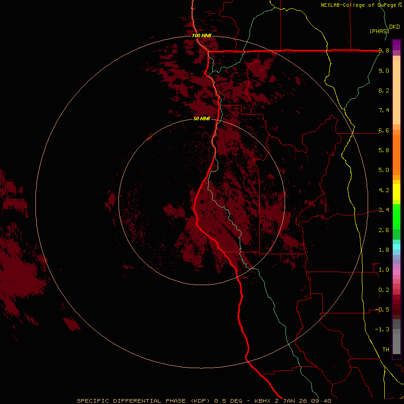The image size is (404, 404).
Task: Click the 5.0 legend value
Action: [x=384, y=170]
